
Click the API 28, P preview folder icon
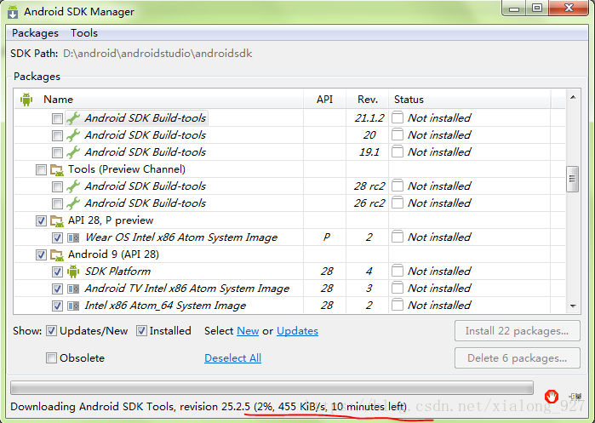tap(57, 220)
